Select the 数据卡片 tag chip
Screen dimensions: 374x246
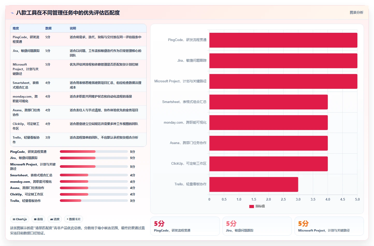pos(74,219)
